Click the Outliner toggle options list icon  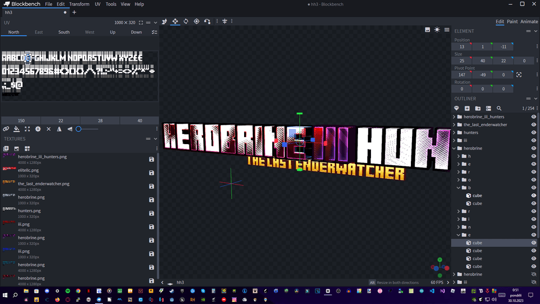tap(488, 109)
